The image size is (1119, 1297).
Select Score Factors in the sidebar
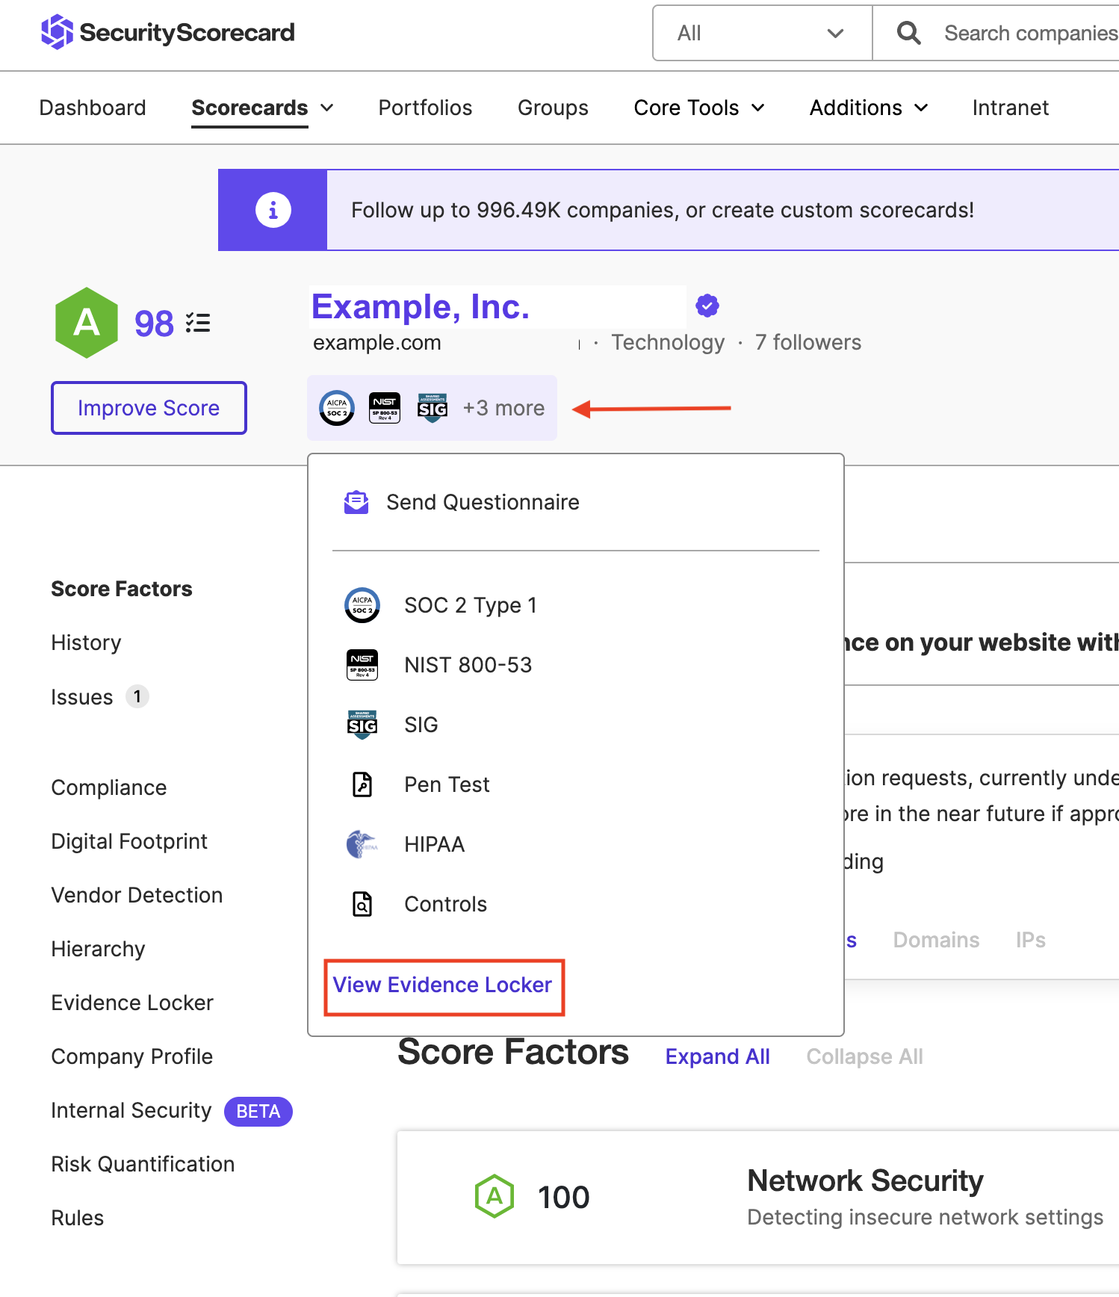coord(122,589)
